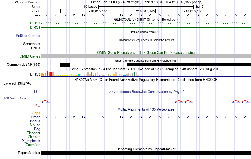Select the lower DIRC3 GENCODE transcript label
The height and width of the screenshot is (159, 251).
pyautogui.click(x=35, y=28)
